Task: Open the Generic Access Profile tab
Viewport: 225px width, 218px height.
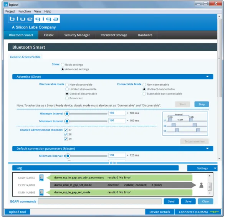Action: (25, 57)
